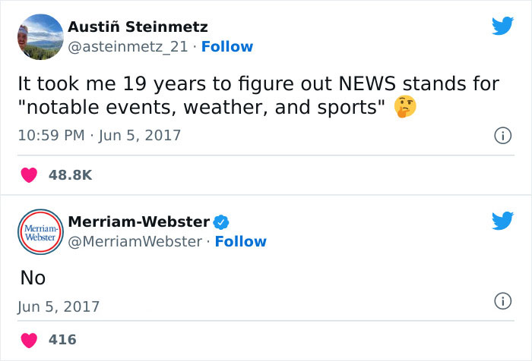Click the Twitter bird icon on Merriam-Webster's tweet
This screenshot has width=532, height=361.
point(502,220)
